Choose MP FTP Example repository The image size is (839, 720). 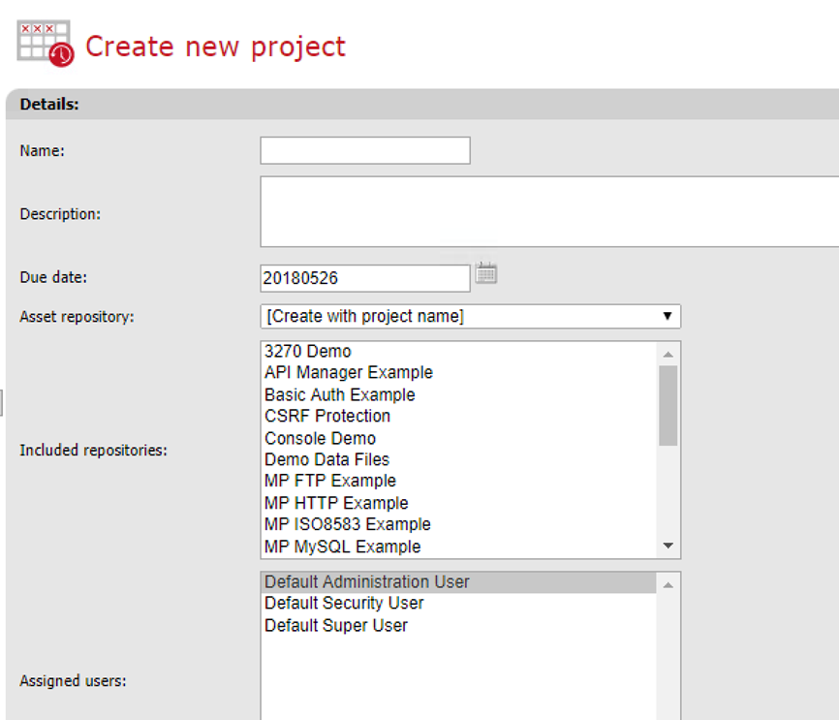(x=330, y=481)
